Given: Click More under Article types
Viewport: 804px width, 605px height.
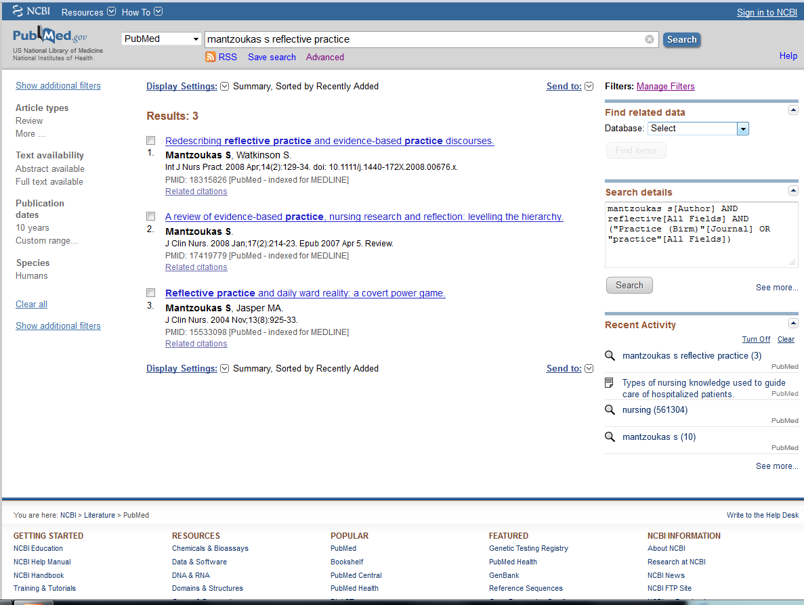Looking at the screenshot, I should (30, 134).
